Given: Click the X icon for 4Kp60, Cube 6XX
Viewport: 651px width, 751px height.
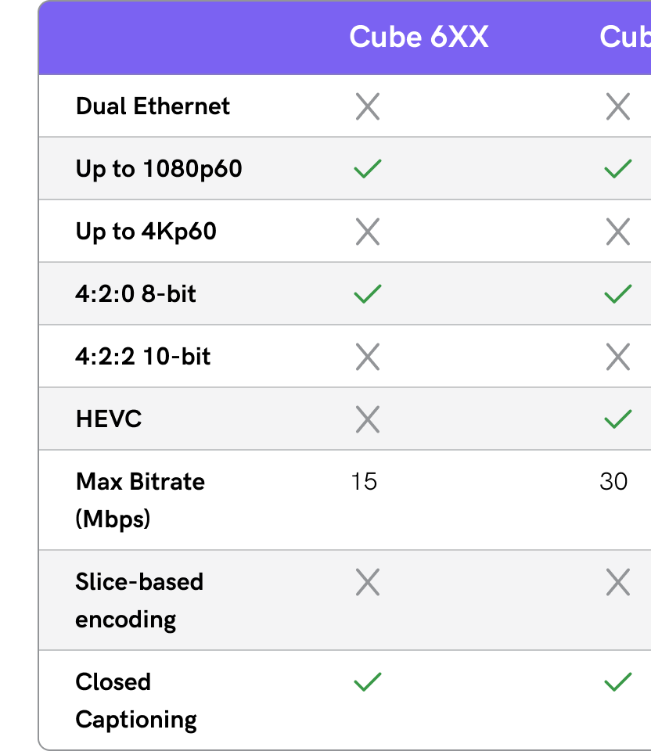Looking at the screenshot, I should (x=367, y=232).
